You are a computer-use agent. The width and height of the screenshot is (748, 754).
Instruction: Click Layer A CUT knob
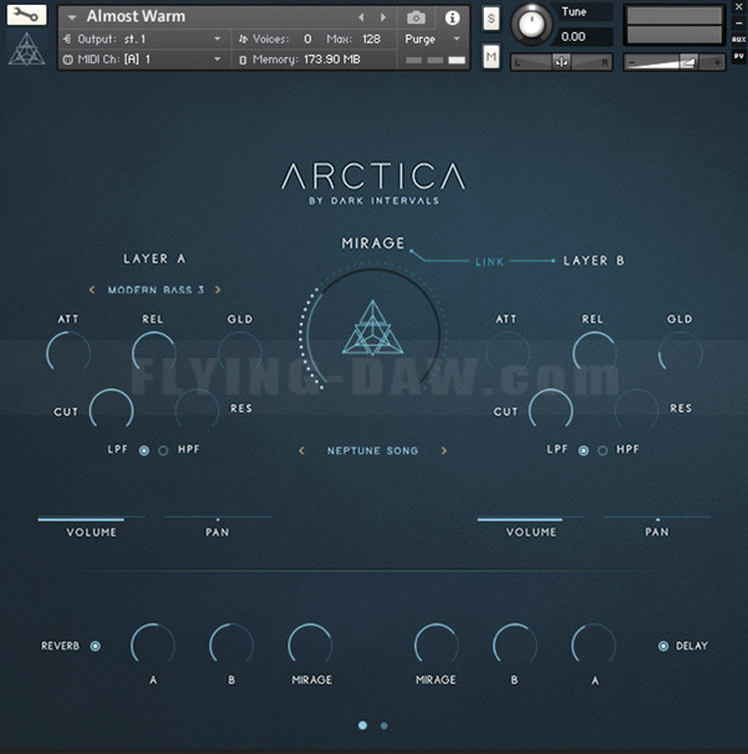point(111,410)
